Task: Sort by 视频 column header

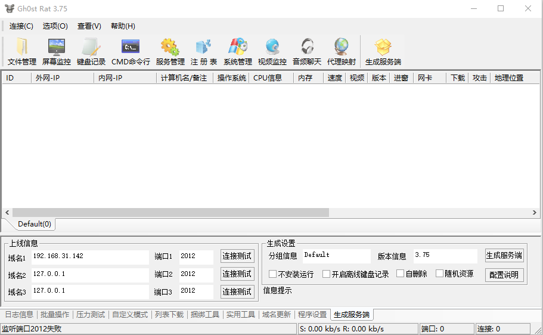Action: coord(356,78)
